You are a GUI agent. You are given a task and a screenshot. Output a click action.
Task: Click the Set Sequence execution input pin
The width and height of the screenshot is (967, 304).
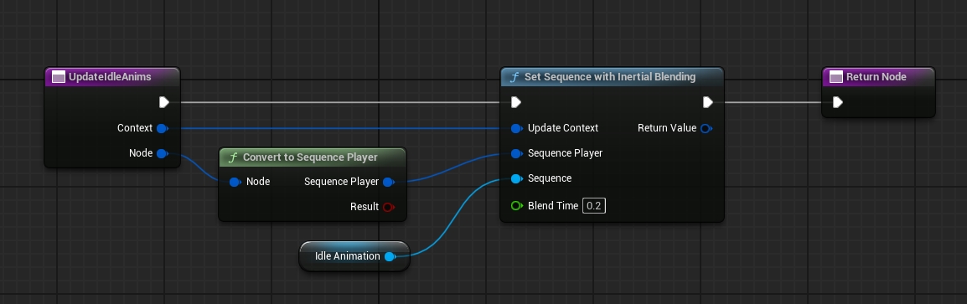coord(516,102)
